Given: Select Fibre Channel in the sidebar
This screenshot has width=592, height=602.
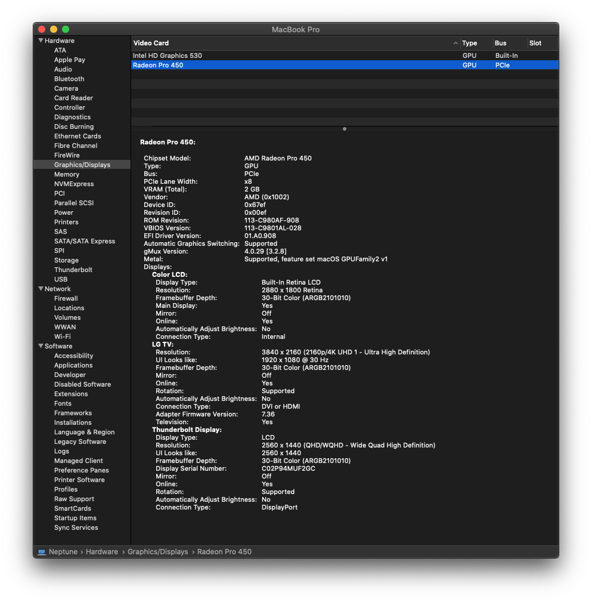Looking at the screenshot, I should pos(76,146).
